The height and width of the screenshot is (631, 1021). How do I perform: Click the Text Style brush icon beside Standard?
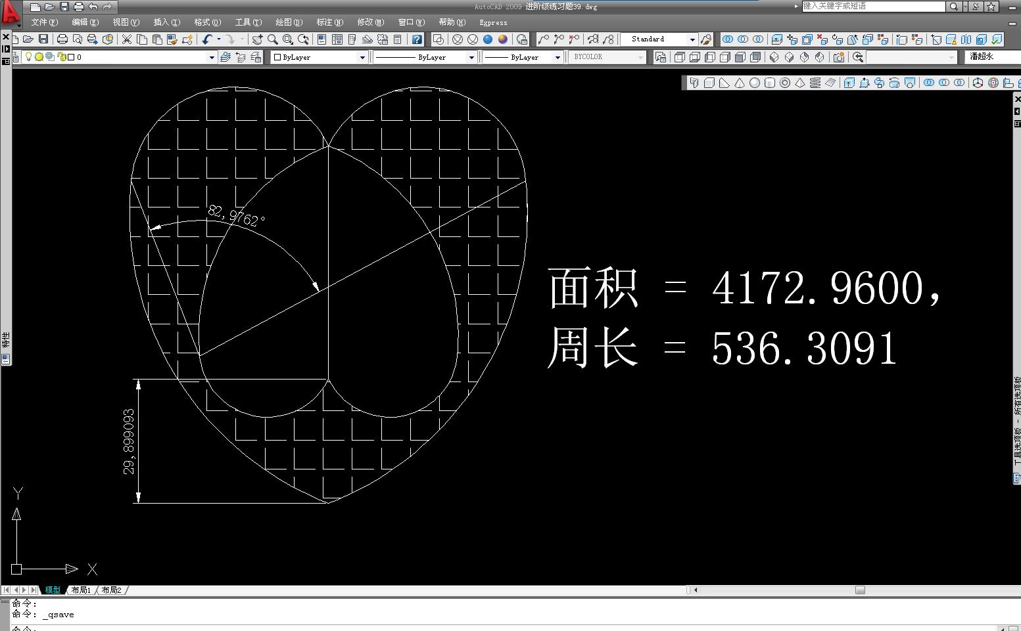pos(705,39)
